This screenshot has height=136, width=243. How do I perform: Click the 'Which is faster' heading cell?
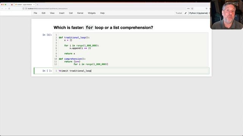[x=103, y=28]
